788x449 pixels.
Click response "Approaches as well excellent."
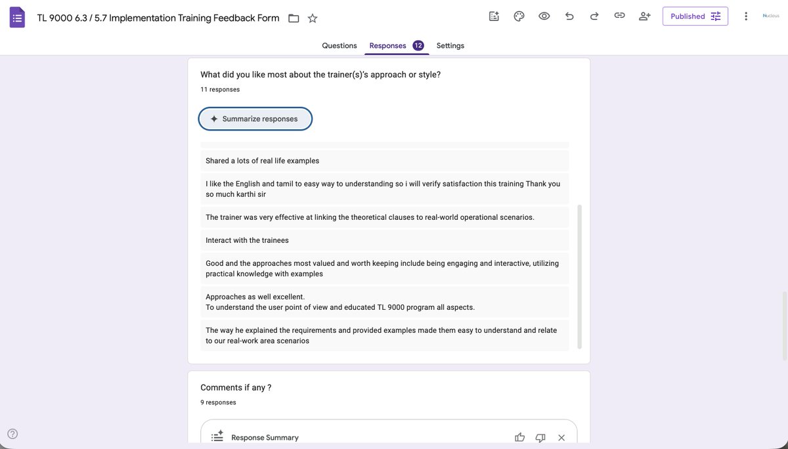point(385,302)
